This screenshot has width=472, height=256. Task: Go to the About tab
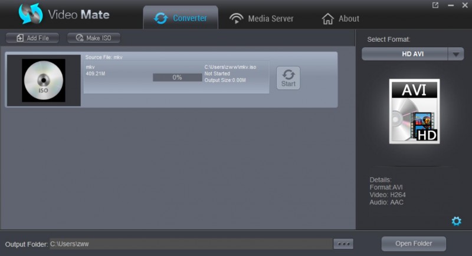[x=340, y=19]
